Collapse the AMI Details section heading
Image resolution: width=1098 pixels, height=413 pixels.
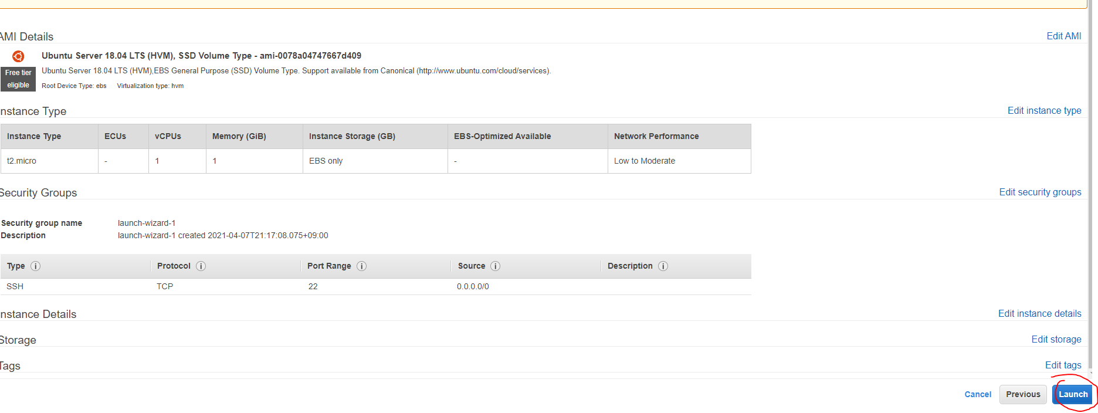tap(26, 36)
